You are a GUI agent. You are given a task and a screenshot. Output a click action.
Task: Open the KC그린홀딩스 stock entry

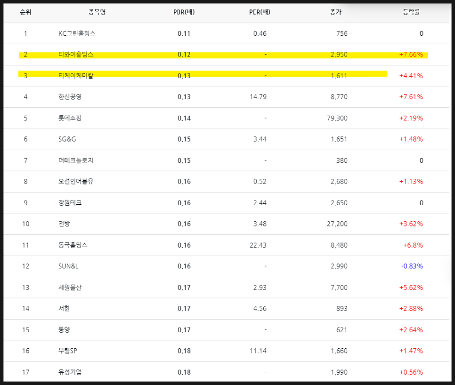coord(77,33)
